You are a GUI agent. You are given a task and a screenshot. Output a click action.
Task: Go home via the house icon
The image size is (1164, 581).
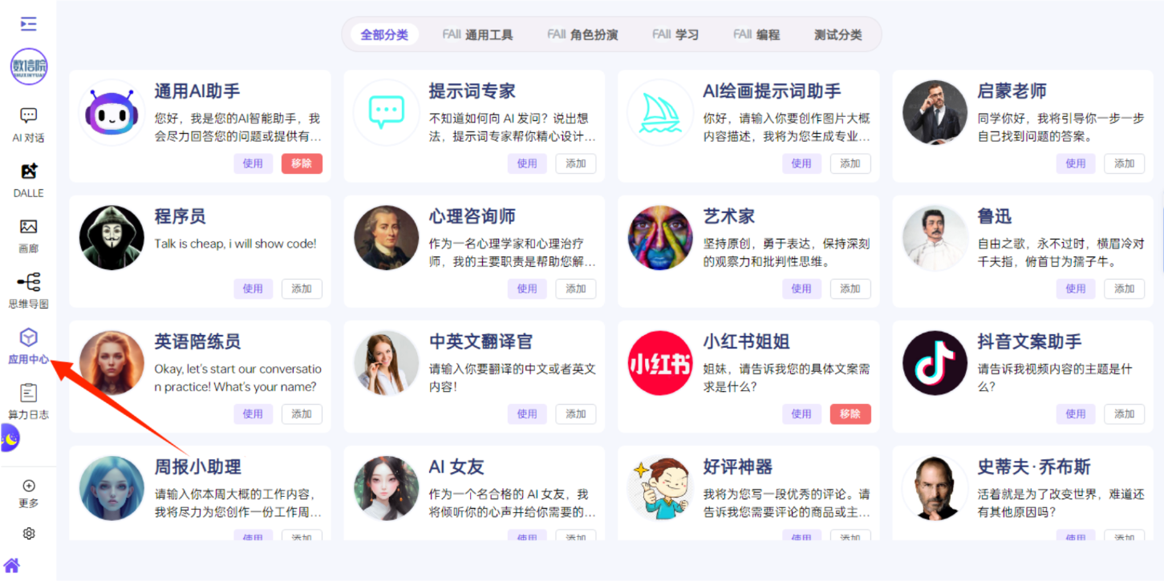tap(12, 566)
